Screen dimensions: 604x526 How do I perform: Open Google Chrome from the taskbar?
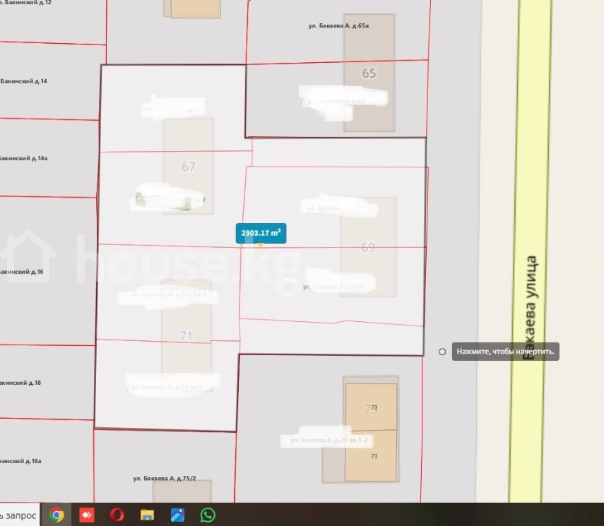click(x=57, y=515)
